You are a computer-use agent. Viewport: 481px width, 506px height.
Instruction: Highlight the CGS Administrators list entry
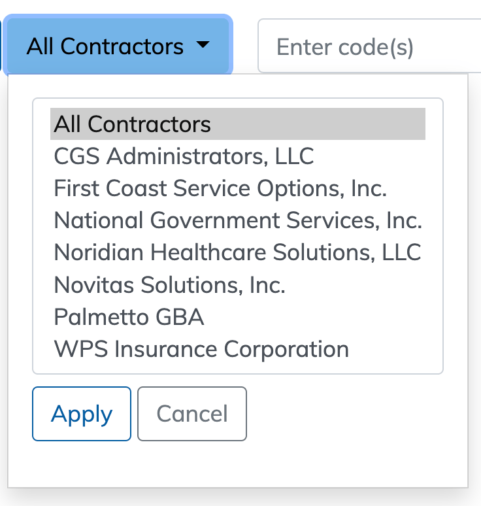tap(184, 156)
